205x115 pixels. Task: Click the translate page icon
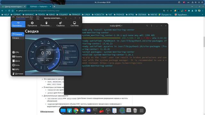(164, 11)
